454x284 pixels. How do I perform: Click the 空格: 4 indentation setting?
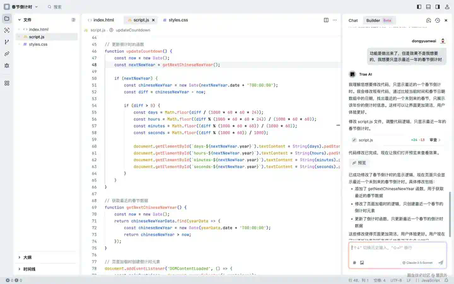click(380, 280)
